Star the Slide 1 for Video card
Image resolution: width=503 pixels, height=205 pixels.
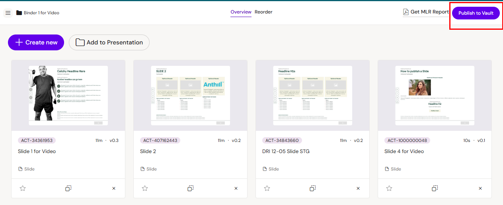point(23,188)
